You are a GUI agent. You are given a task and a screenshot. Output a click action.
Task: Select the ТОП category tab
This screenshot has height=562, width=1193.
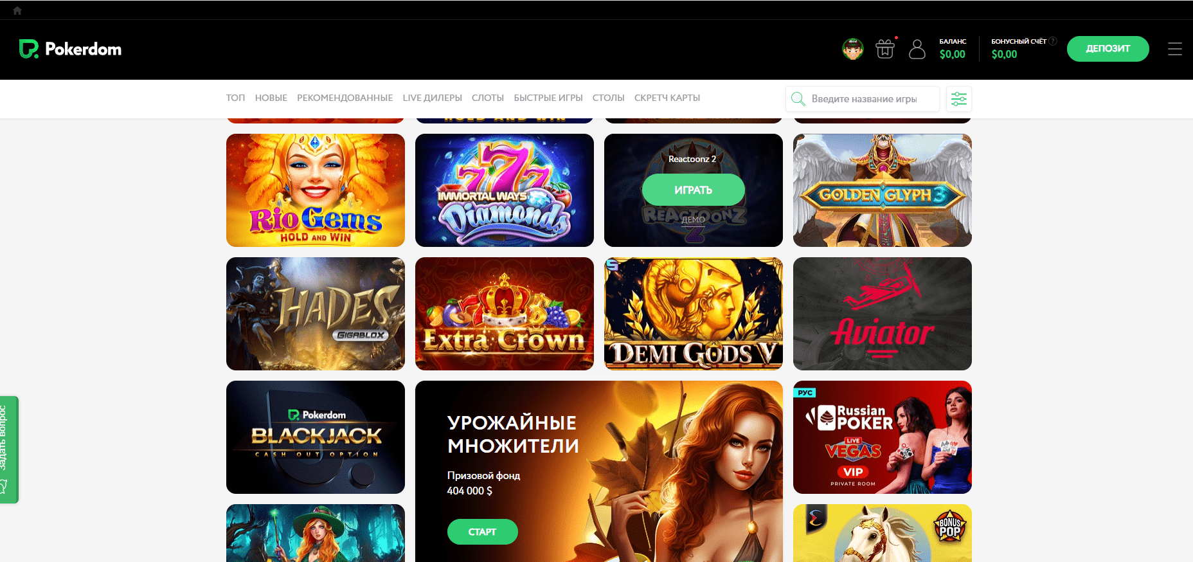[235, 98]
